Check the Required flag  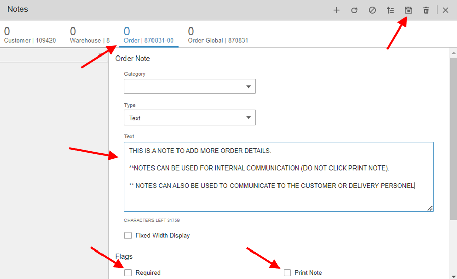click(x=128, y=272)
